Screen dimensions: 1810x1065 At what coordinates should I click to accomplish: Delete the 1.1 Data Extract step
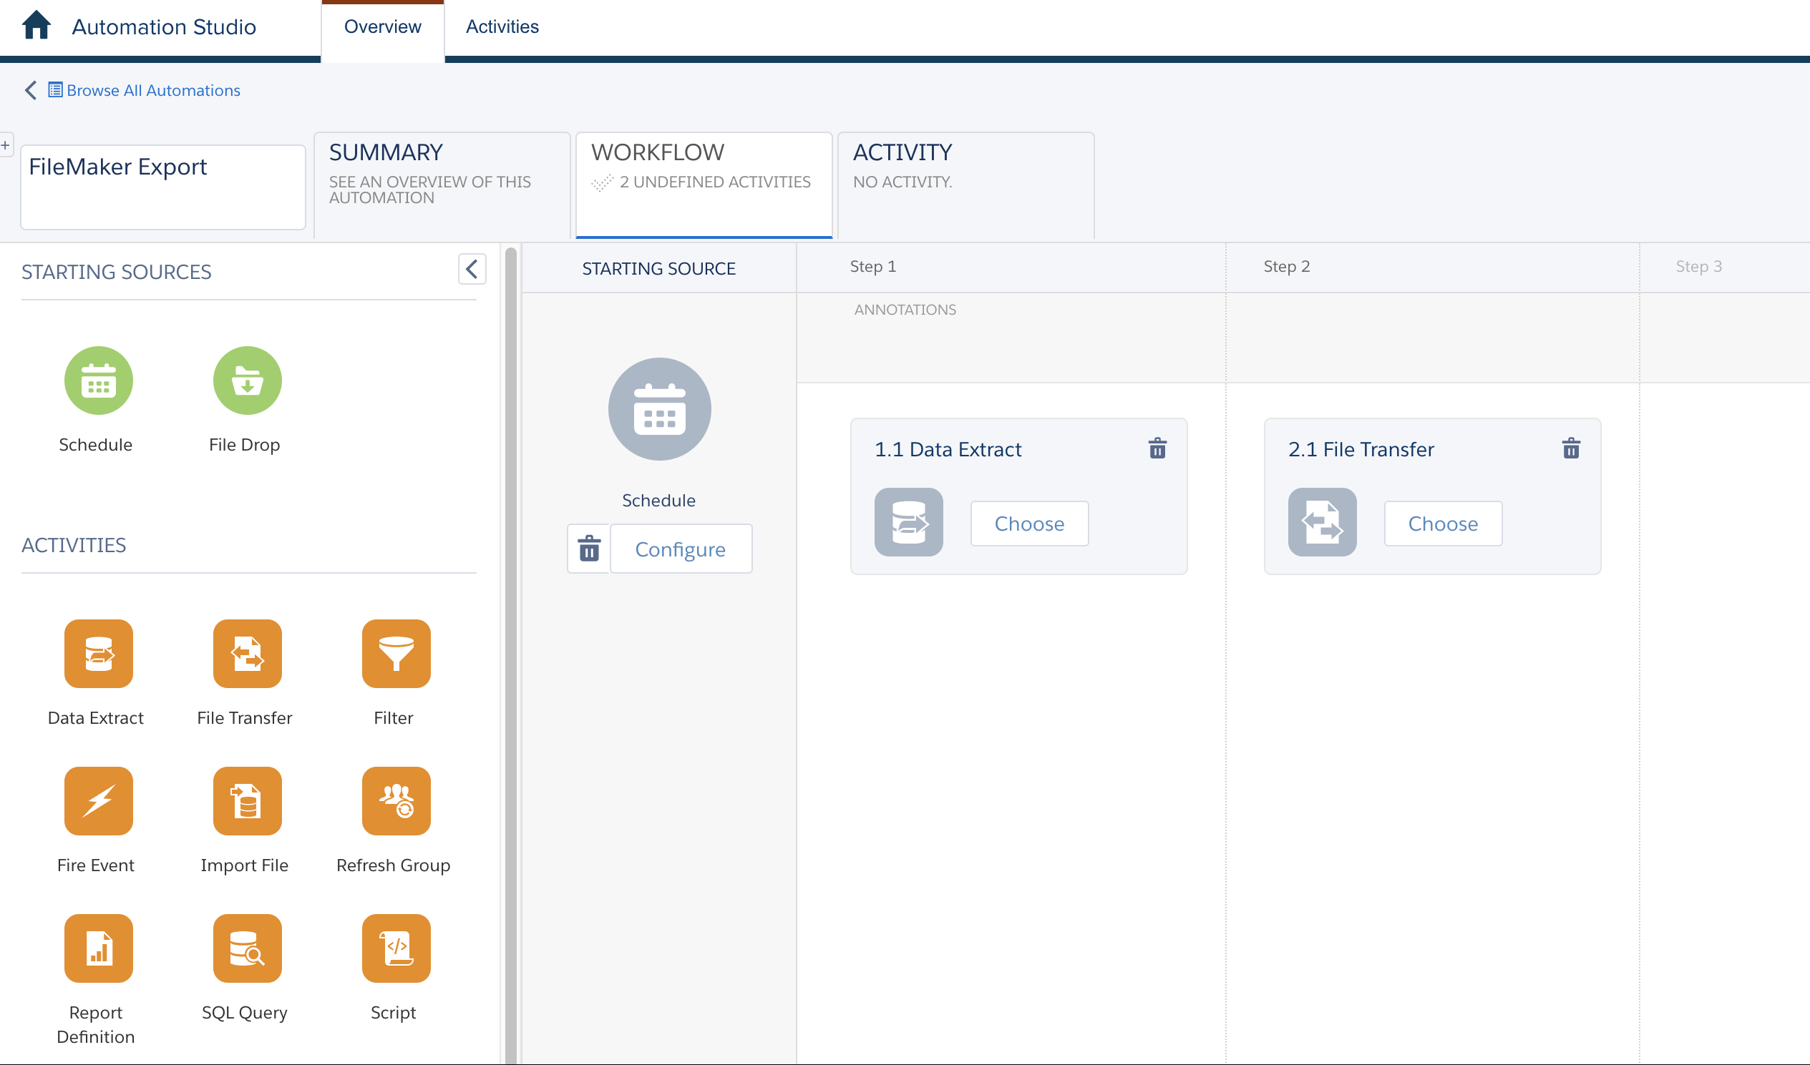[x=1157, y=448]
